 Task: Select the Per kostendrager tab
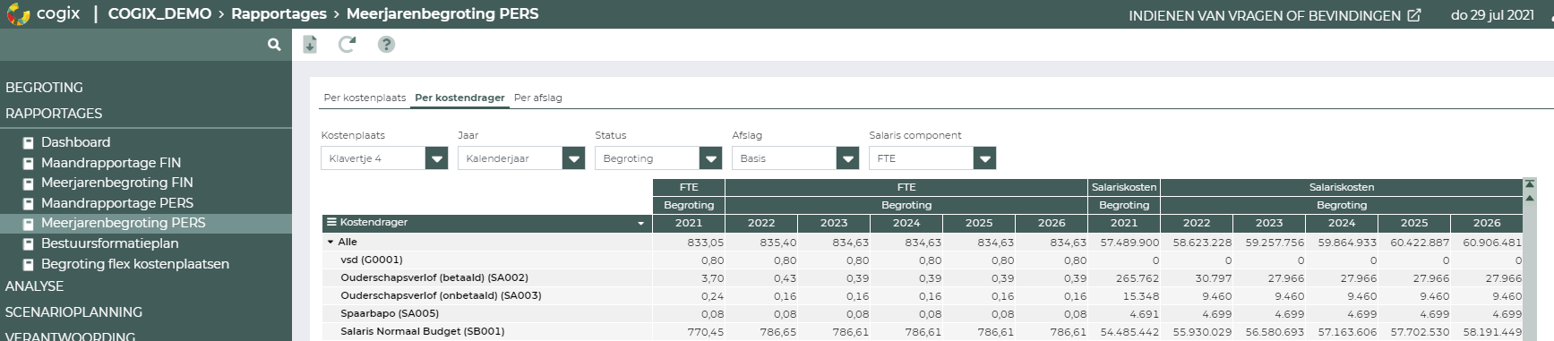coord(459,98)
